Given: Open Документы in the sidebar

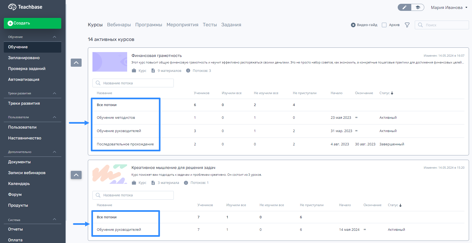Looking at the screenshot, I should pos(19,162).
